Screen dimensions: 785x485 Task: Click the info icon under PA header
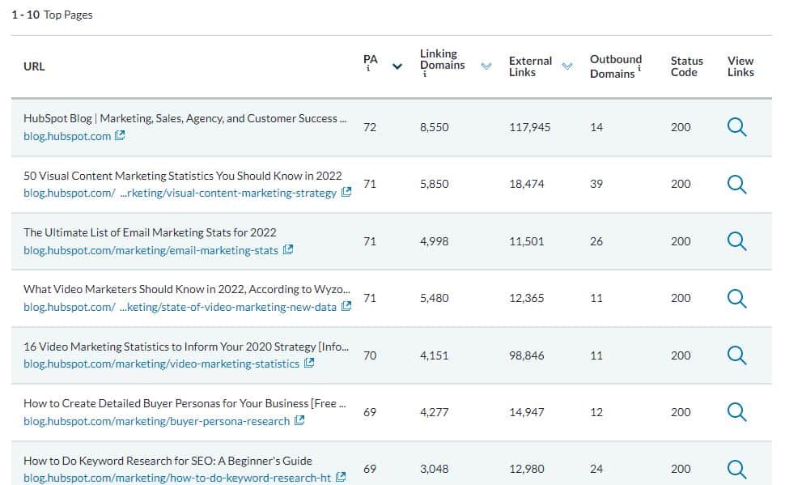click(368, 69)
